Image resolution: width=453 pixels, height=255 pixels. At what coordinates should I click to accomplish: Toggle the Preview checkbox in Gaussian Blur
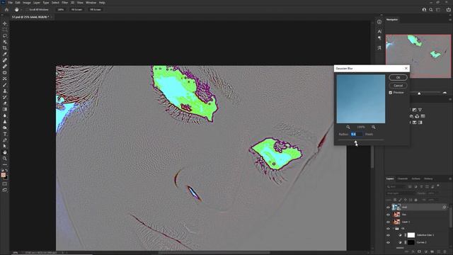coord(391,93)
